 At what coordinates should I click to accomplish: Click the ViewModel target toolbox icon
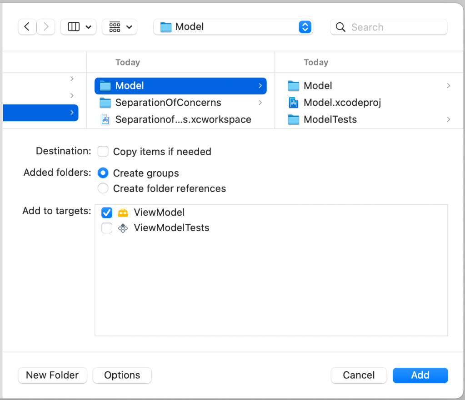pyautogui.click(x=123, y=212)
